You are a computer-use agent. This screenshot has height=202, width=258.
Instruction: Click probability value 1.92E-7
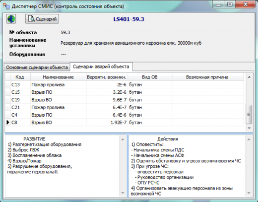(119, 123)
